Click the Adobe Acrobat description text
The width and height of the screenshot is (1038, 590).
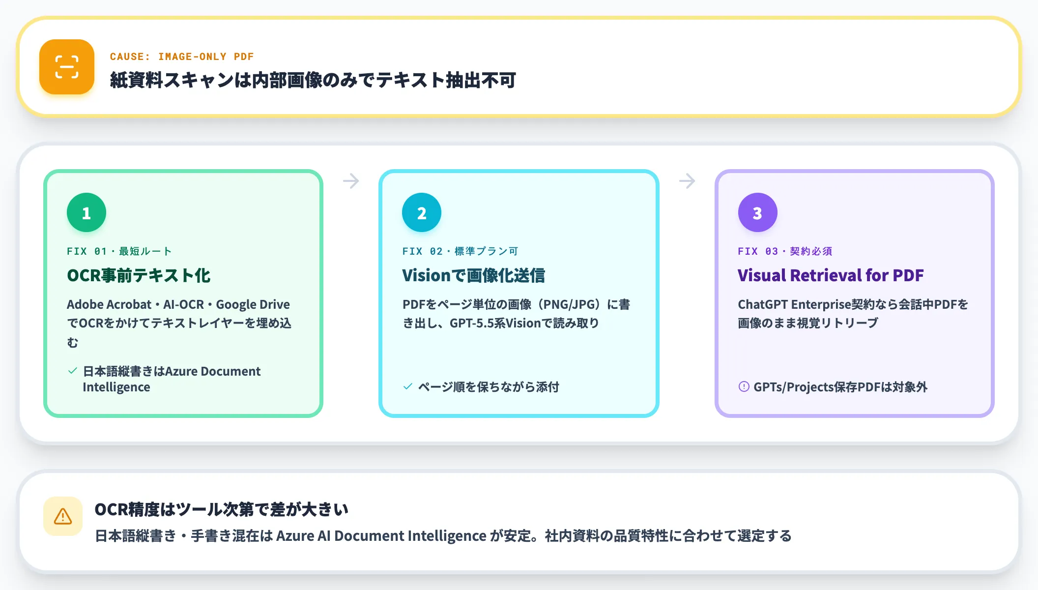(179, 323)
